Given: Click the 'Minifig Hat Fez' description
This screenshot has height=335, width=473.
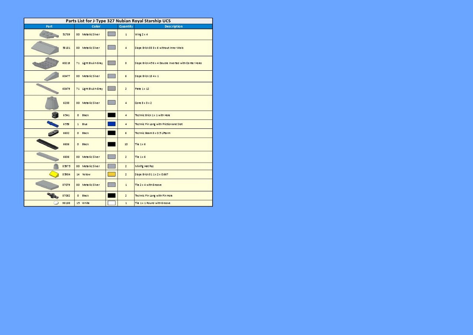Looking at the screenshot, I should pyautogui.click(x=144, y=166).
